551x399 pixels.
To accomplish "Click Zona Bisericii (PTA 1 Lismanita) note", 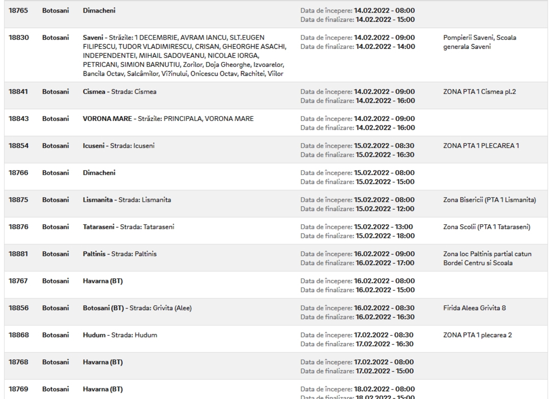I will [489, 200].
